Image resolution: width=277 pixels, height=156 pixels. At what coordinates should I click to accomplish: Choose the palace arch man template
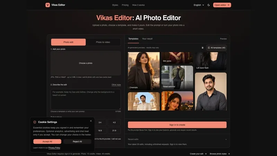144,101
